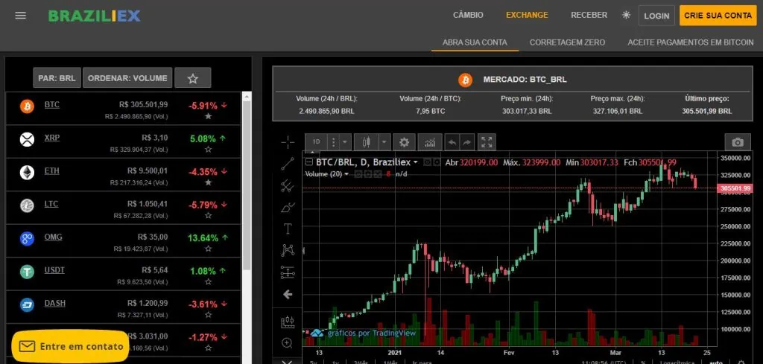Click the Entre em contato button
Screen dimensions: 763x364
tap(71, 346)
